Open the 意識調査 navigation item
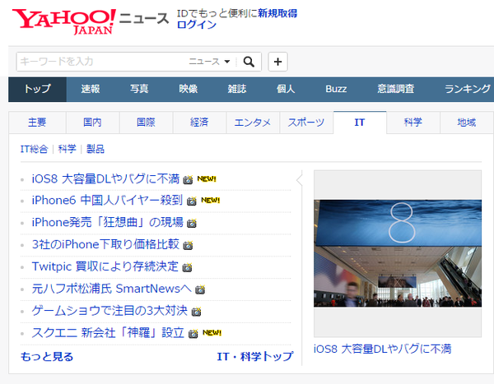The width and height of the screenshot is (494, 384). click(x=396, y=90)
